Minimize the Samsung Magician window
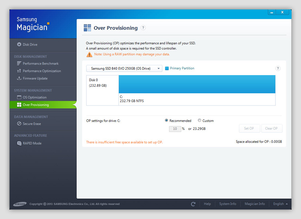 pyautogui.click(x=272, y=12)
